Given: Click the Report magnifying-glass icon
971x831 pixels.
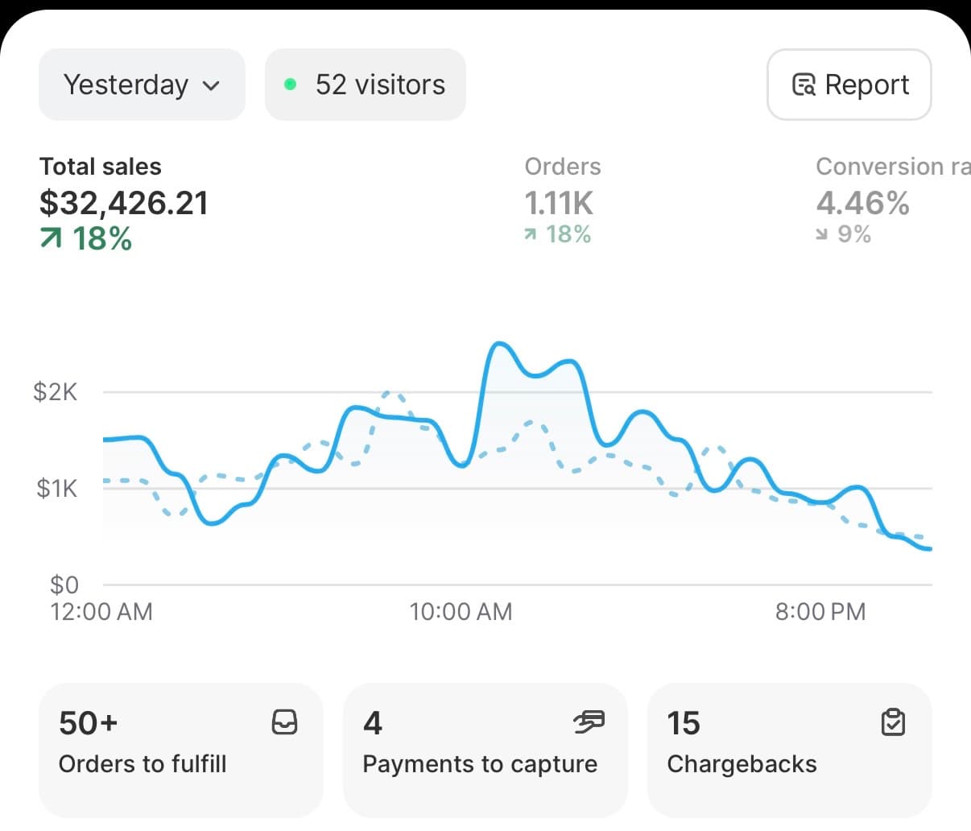Looking at the screenshot, I should point(804,84).
